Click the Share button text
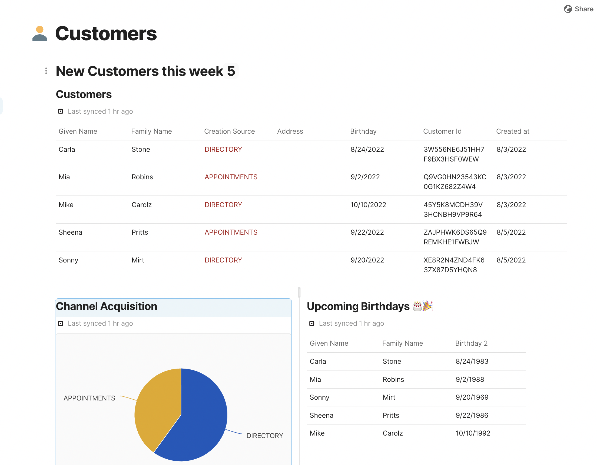 (583, 9)
